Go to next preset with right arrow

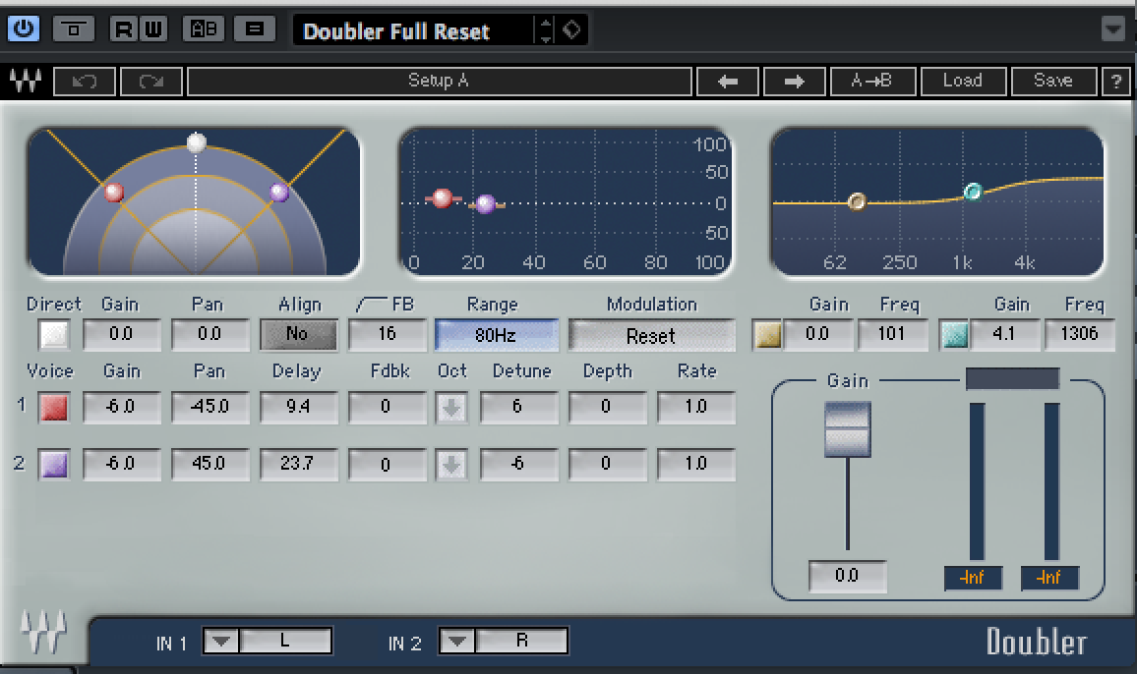(794, 82)
